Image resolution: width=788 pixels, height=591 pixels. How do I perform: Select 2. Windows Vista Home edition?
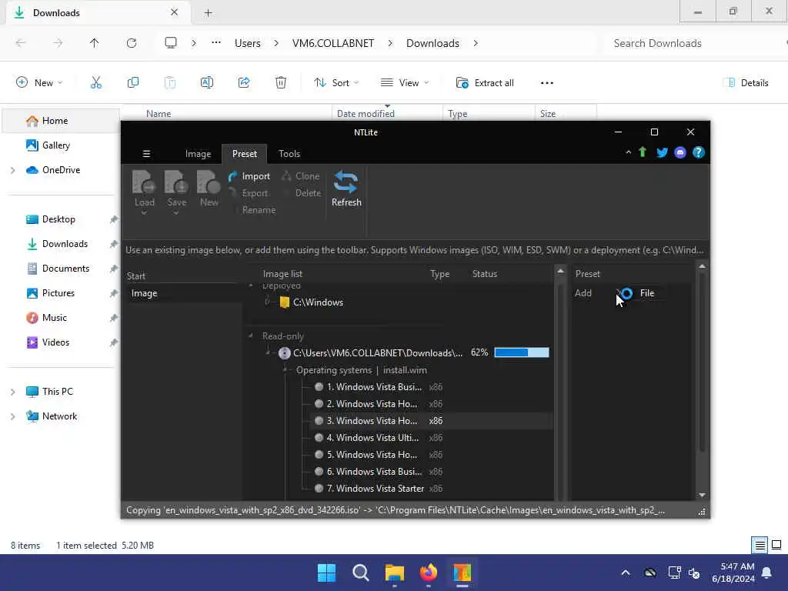372,404
